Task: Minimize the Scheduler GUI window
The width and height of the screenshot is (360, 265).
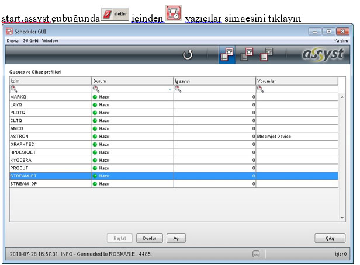Action: (x=315, y=32)
